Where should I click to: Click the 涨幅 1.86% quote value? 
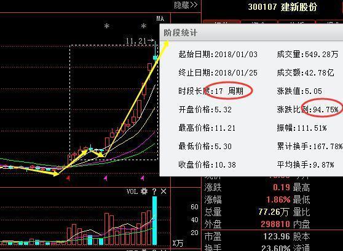point(278,199)
